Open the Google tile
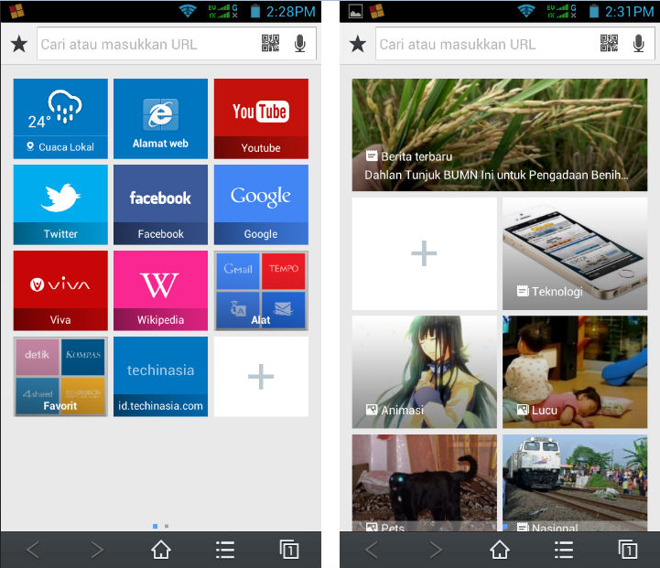Viewport: 660px width, 568px height. pos(261,204)
